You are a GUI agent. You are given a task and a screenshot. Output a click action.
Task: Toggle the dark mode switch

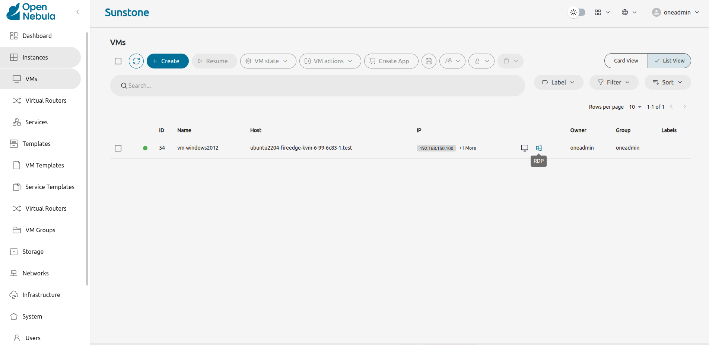point(577,12)
